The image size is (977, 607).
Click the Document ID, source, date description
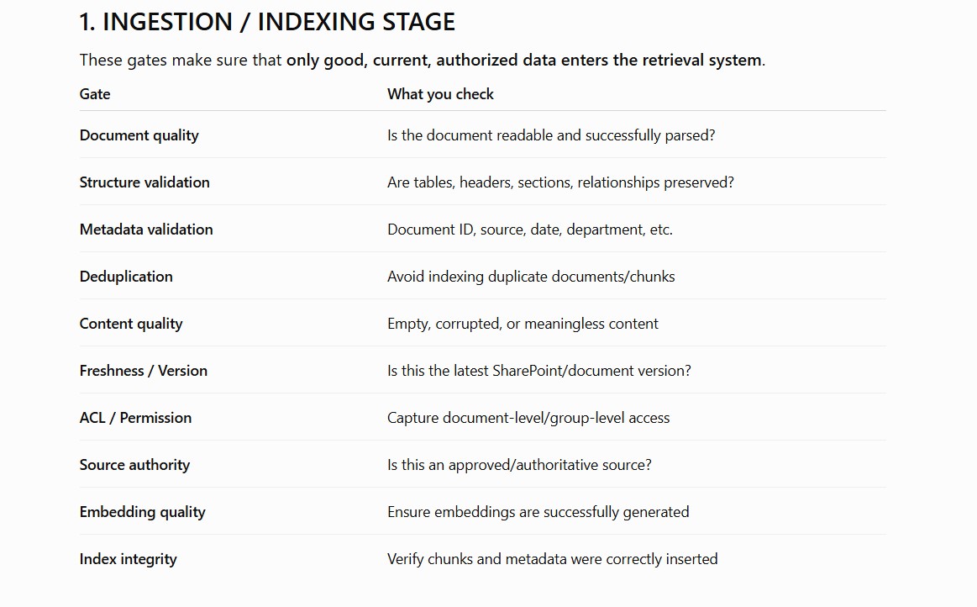point(530,230)
